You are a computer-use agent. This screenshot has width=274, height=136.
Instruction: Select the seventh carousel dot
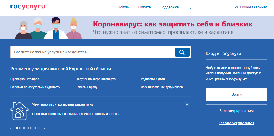point(38,128)
